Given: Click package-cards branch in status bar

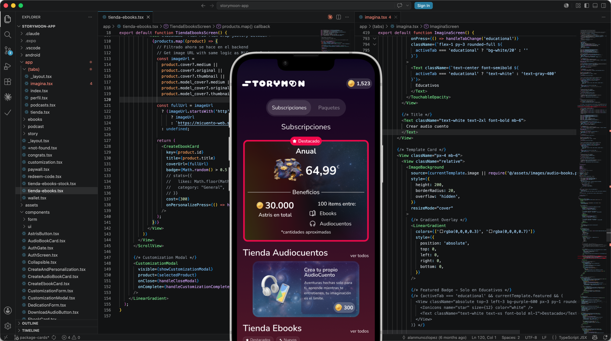Looking at the screenshot, I should click(31, 337).
